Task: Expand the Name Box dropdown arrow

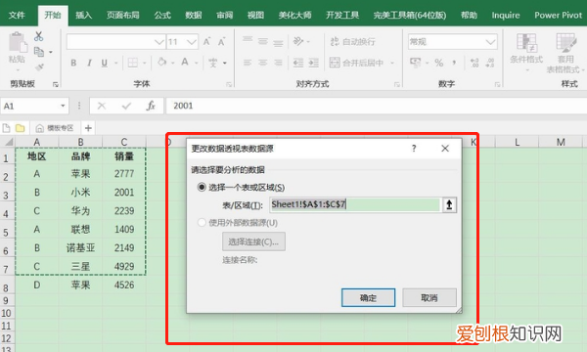Action: click(x=63, y=106)
